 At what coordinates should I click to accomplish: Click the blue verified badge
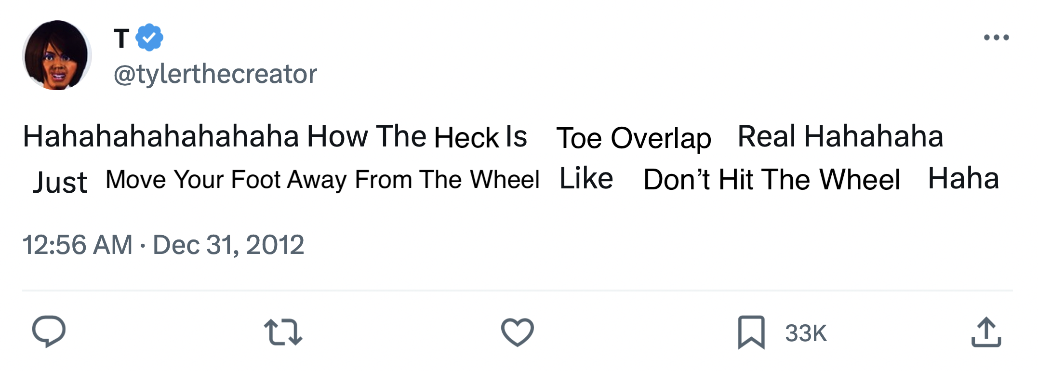click(149, 37)
